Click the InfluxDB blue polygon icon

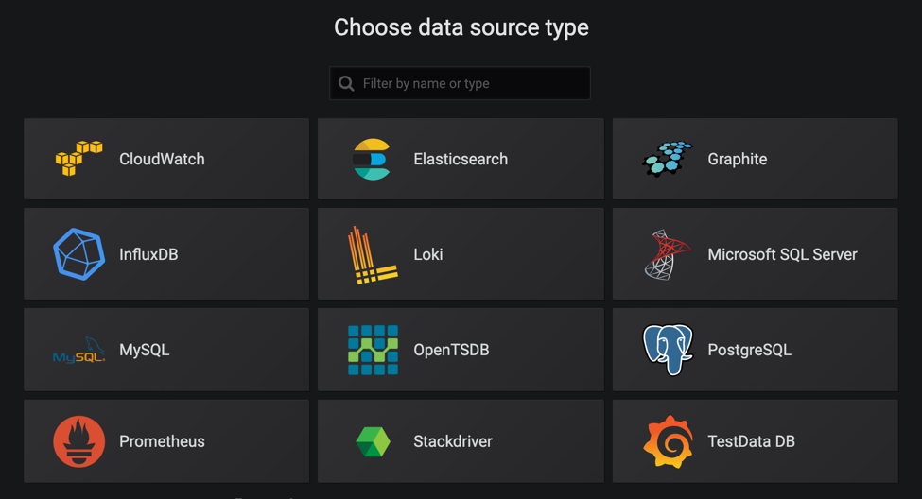pos(78,254)
